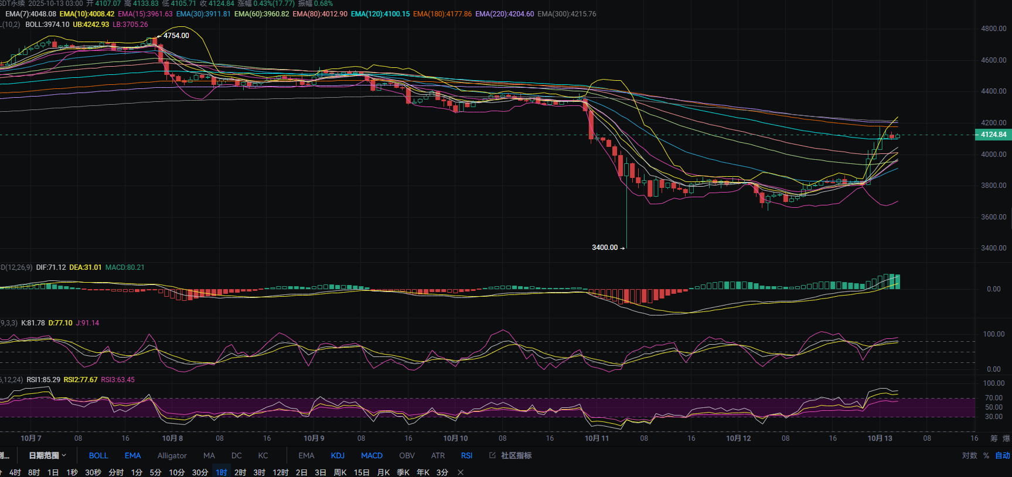Click the 自动 auto-scale button
The height and width of the screenshot is (477, 1012).
point(1003,455)
